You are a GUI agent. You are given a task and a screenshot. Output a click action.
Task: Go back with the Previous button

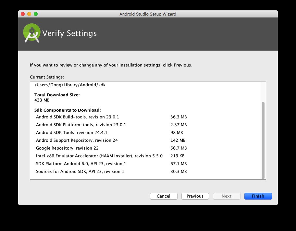coord(195,196)
